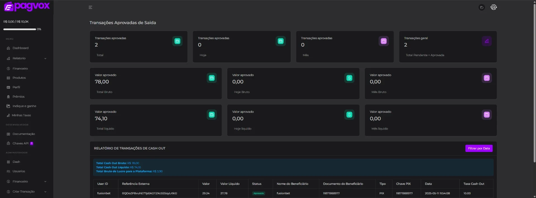Click the Hoje Bruto dollar icon
The image size is (536, 198).
(x=349, y=78)
